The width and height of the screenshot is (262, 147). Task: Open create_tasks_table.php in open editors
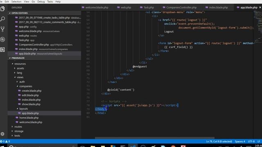click(44, 18)
